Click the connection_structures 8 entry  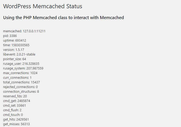tap(21, 92)
